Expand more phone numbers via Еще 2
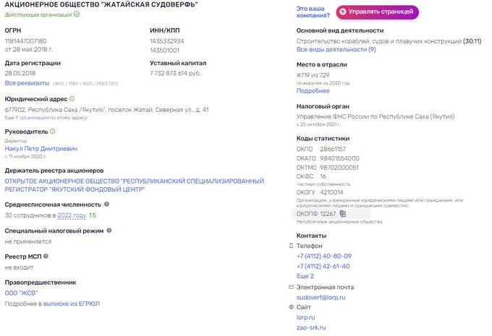The height and width of the screenshot is (336, 492). (x=305, y=276)
